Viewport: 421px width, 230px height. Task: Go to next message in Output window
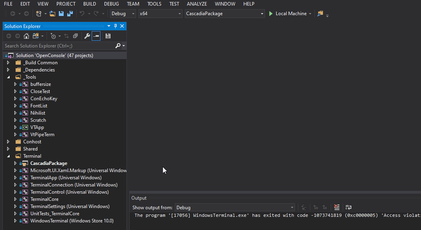coord(325,207)
